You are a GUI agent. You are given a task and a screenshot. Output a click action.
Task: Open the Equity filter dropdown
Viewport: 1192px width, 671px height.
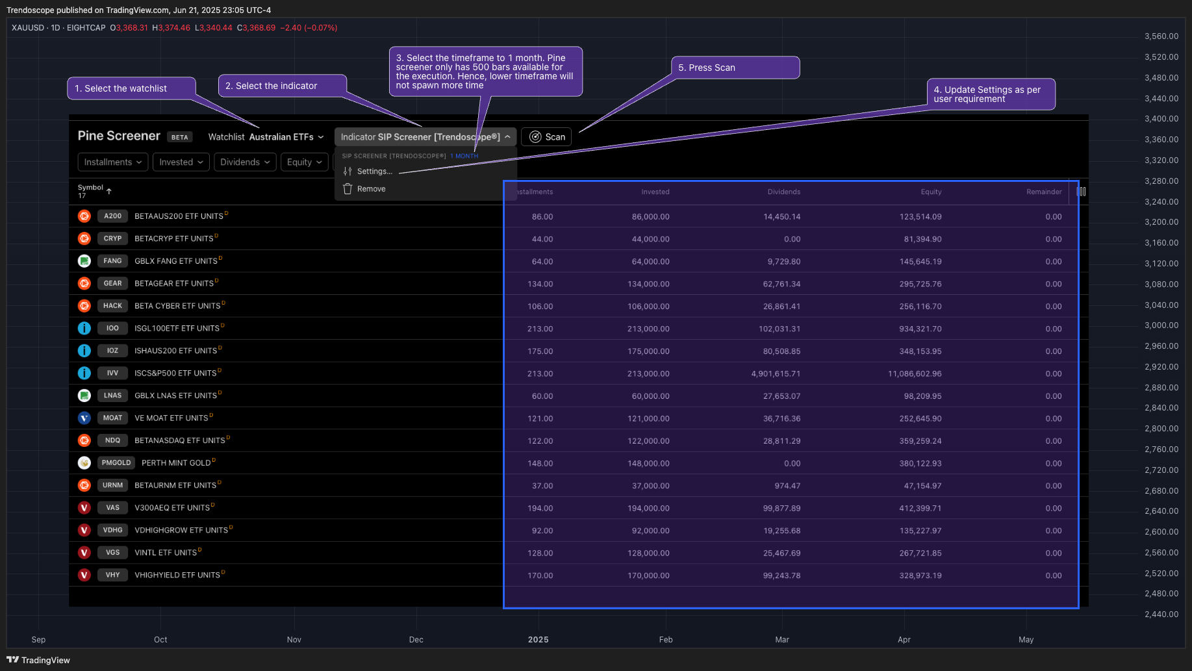pyautogui.click(x=305, y=162)
